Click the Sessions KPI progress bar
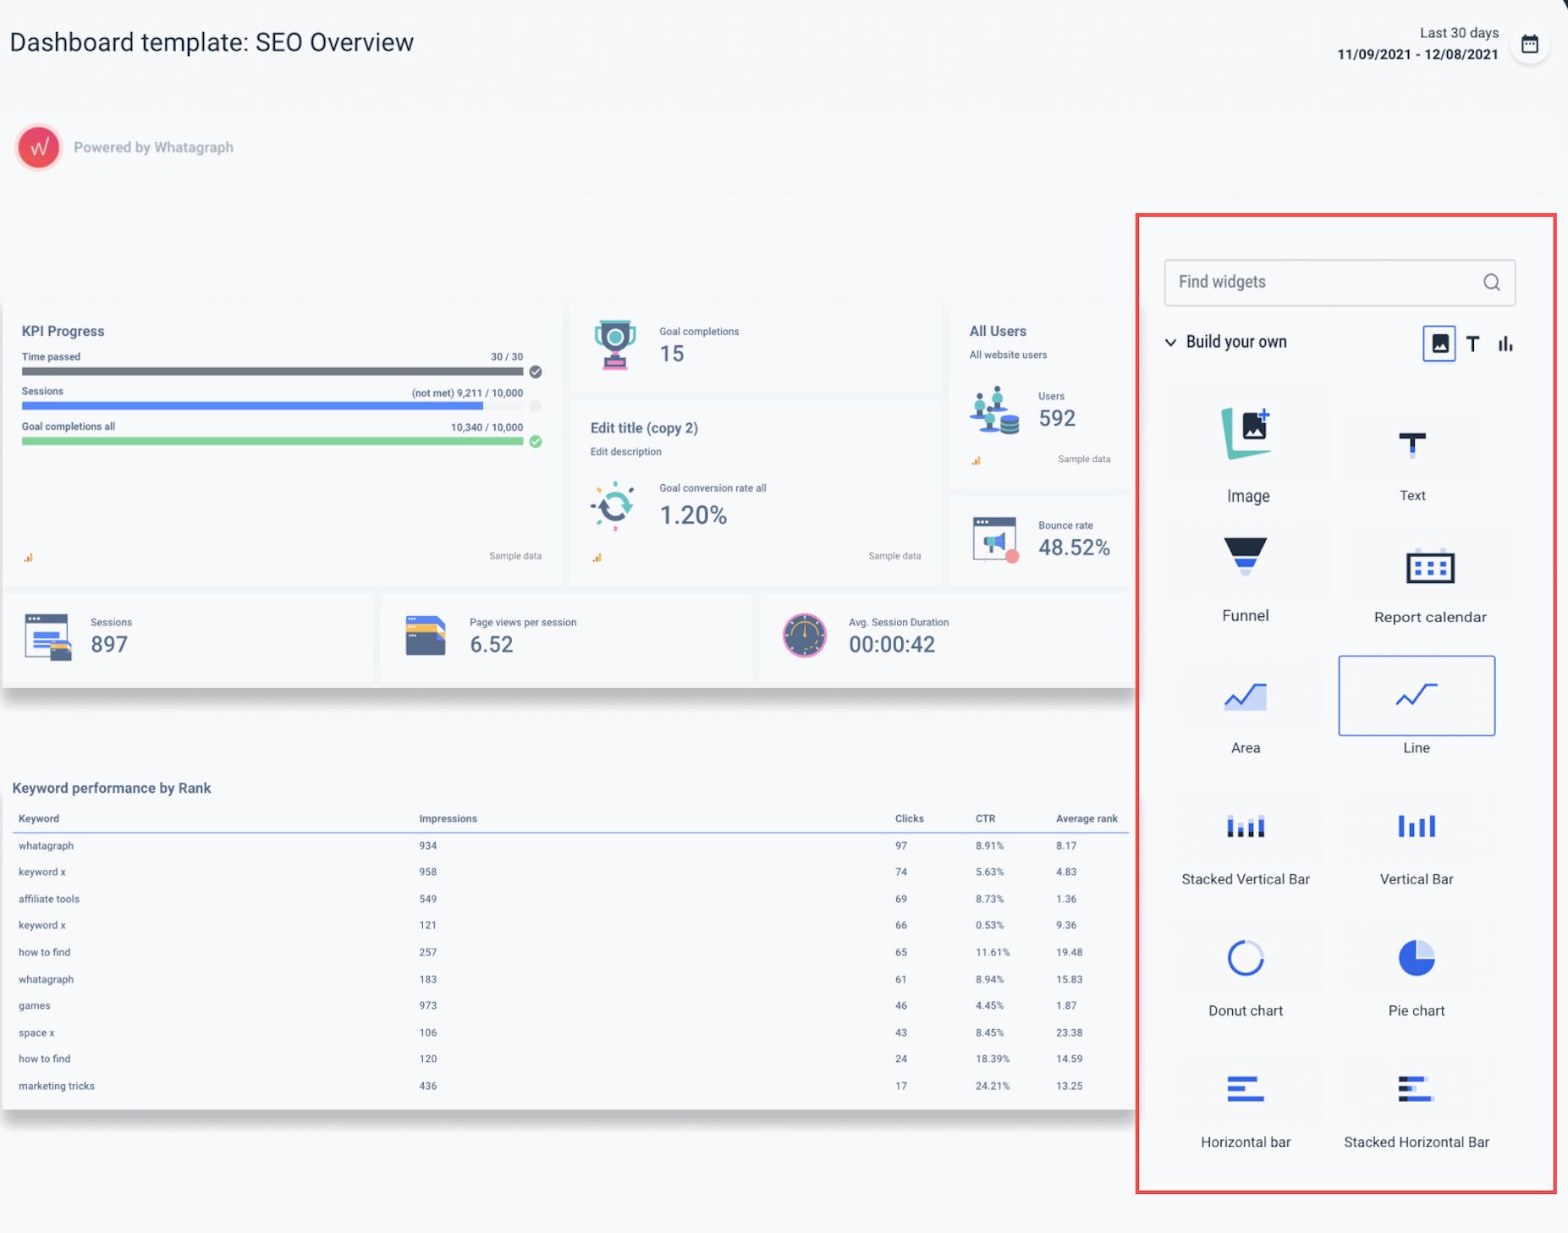The height and width of the screenshot is (1233, 1568). point(271,405)
